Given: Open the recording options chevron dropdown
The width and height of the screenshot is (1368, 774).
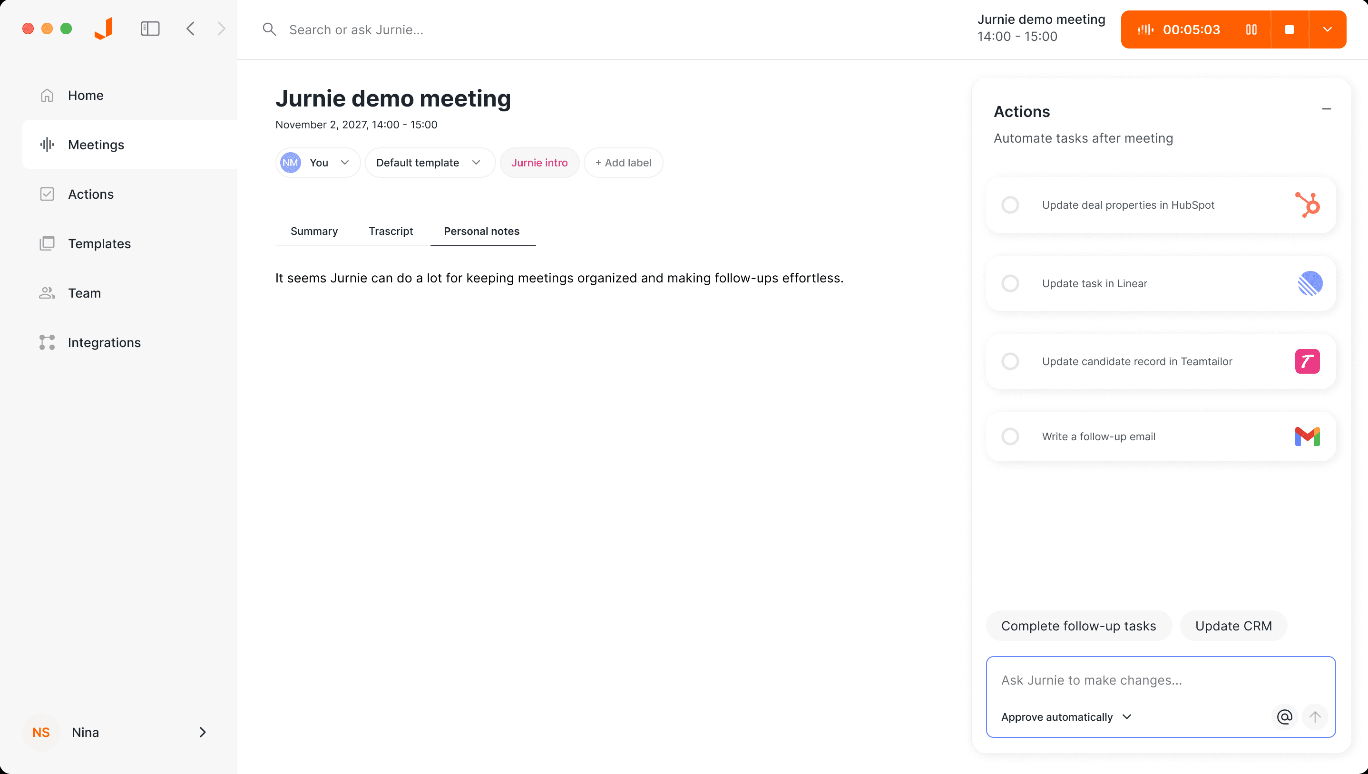Looking at the screenshot, I should (1327, 30).
